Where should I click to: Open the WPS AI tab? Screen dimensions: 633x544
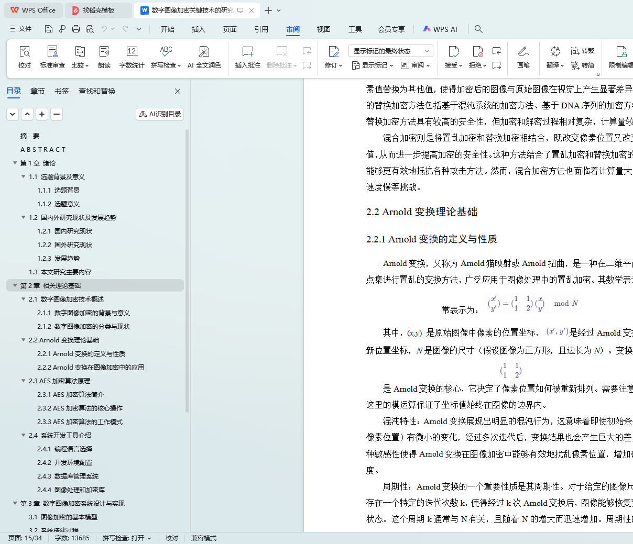(x=440, y=29)
